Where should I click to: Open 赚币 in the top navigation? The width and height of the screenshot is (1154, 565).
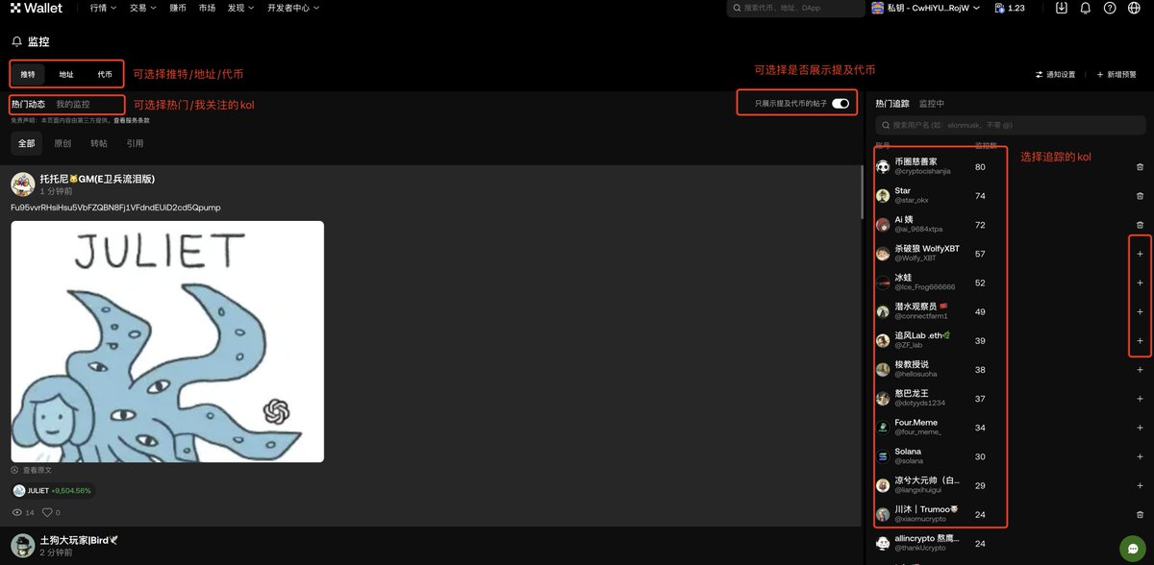coord(178,8)
